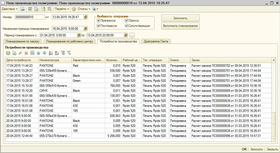Open help with the question mark icon
Viewport: 280px width, 153px height.
click(74, 9)
